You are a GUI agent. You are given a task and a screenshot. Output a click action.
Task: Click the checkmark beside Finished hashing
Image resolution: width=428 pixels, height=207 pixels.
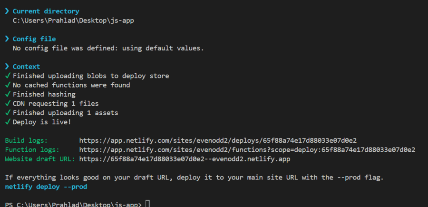[7, 94]
